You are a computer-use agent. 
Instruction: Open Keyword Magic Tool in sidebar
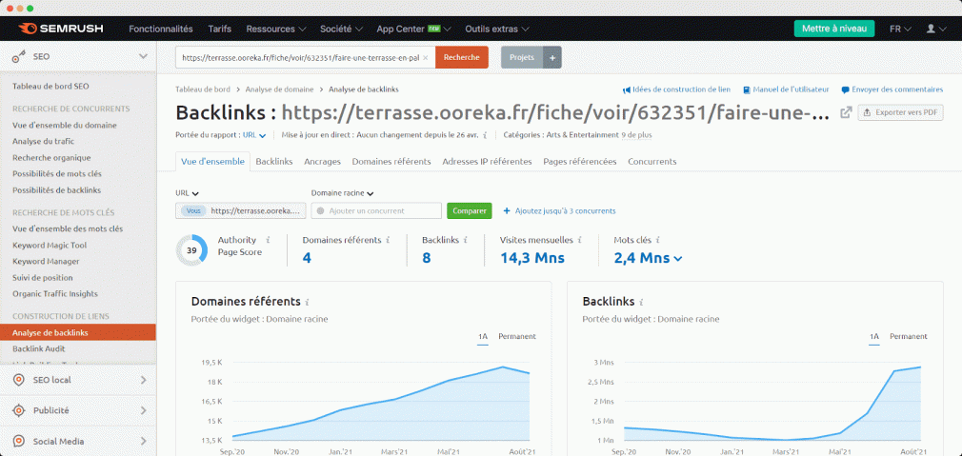pos(50,246)
